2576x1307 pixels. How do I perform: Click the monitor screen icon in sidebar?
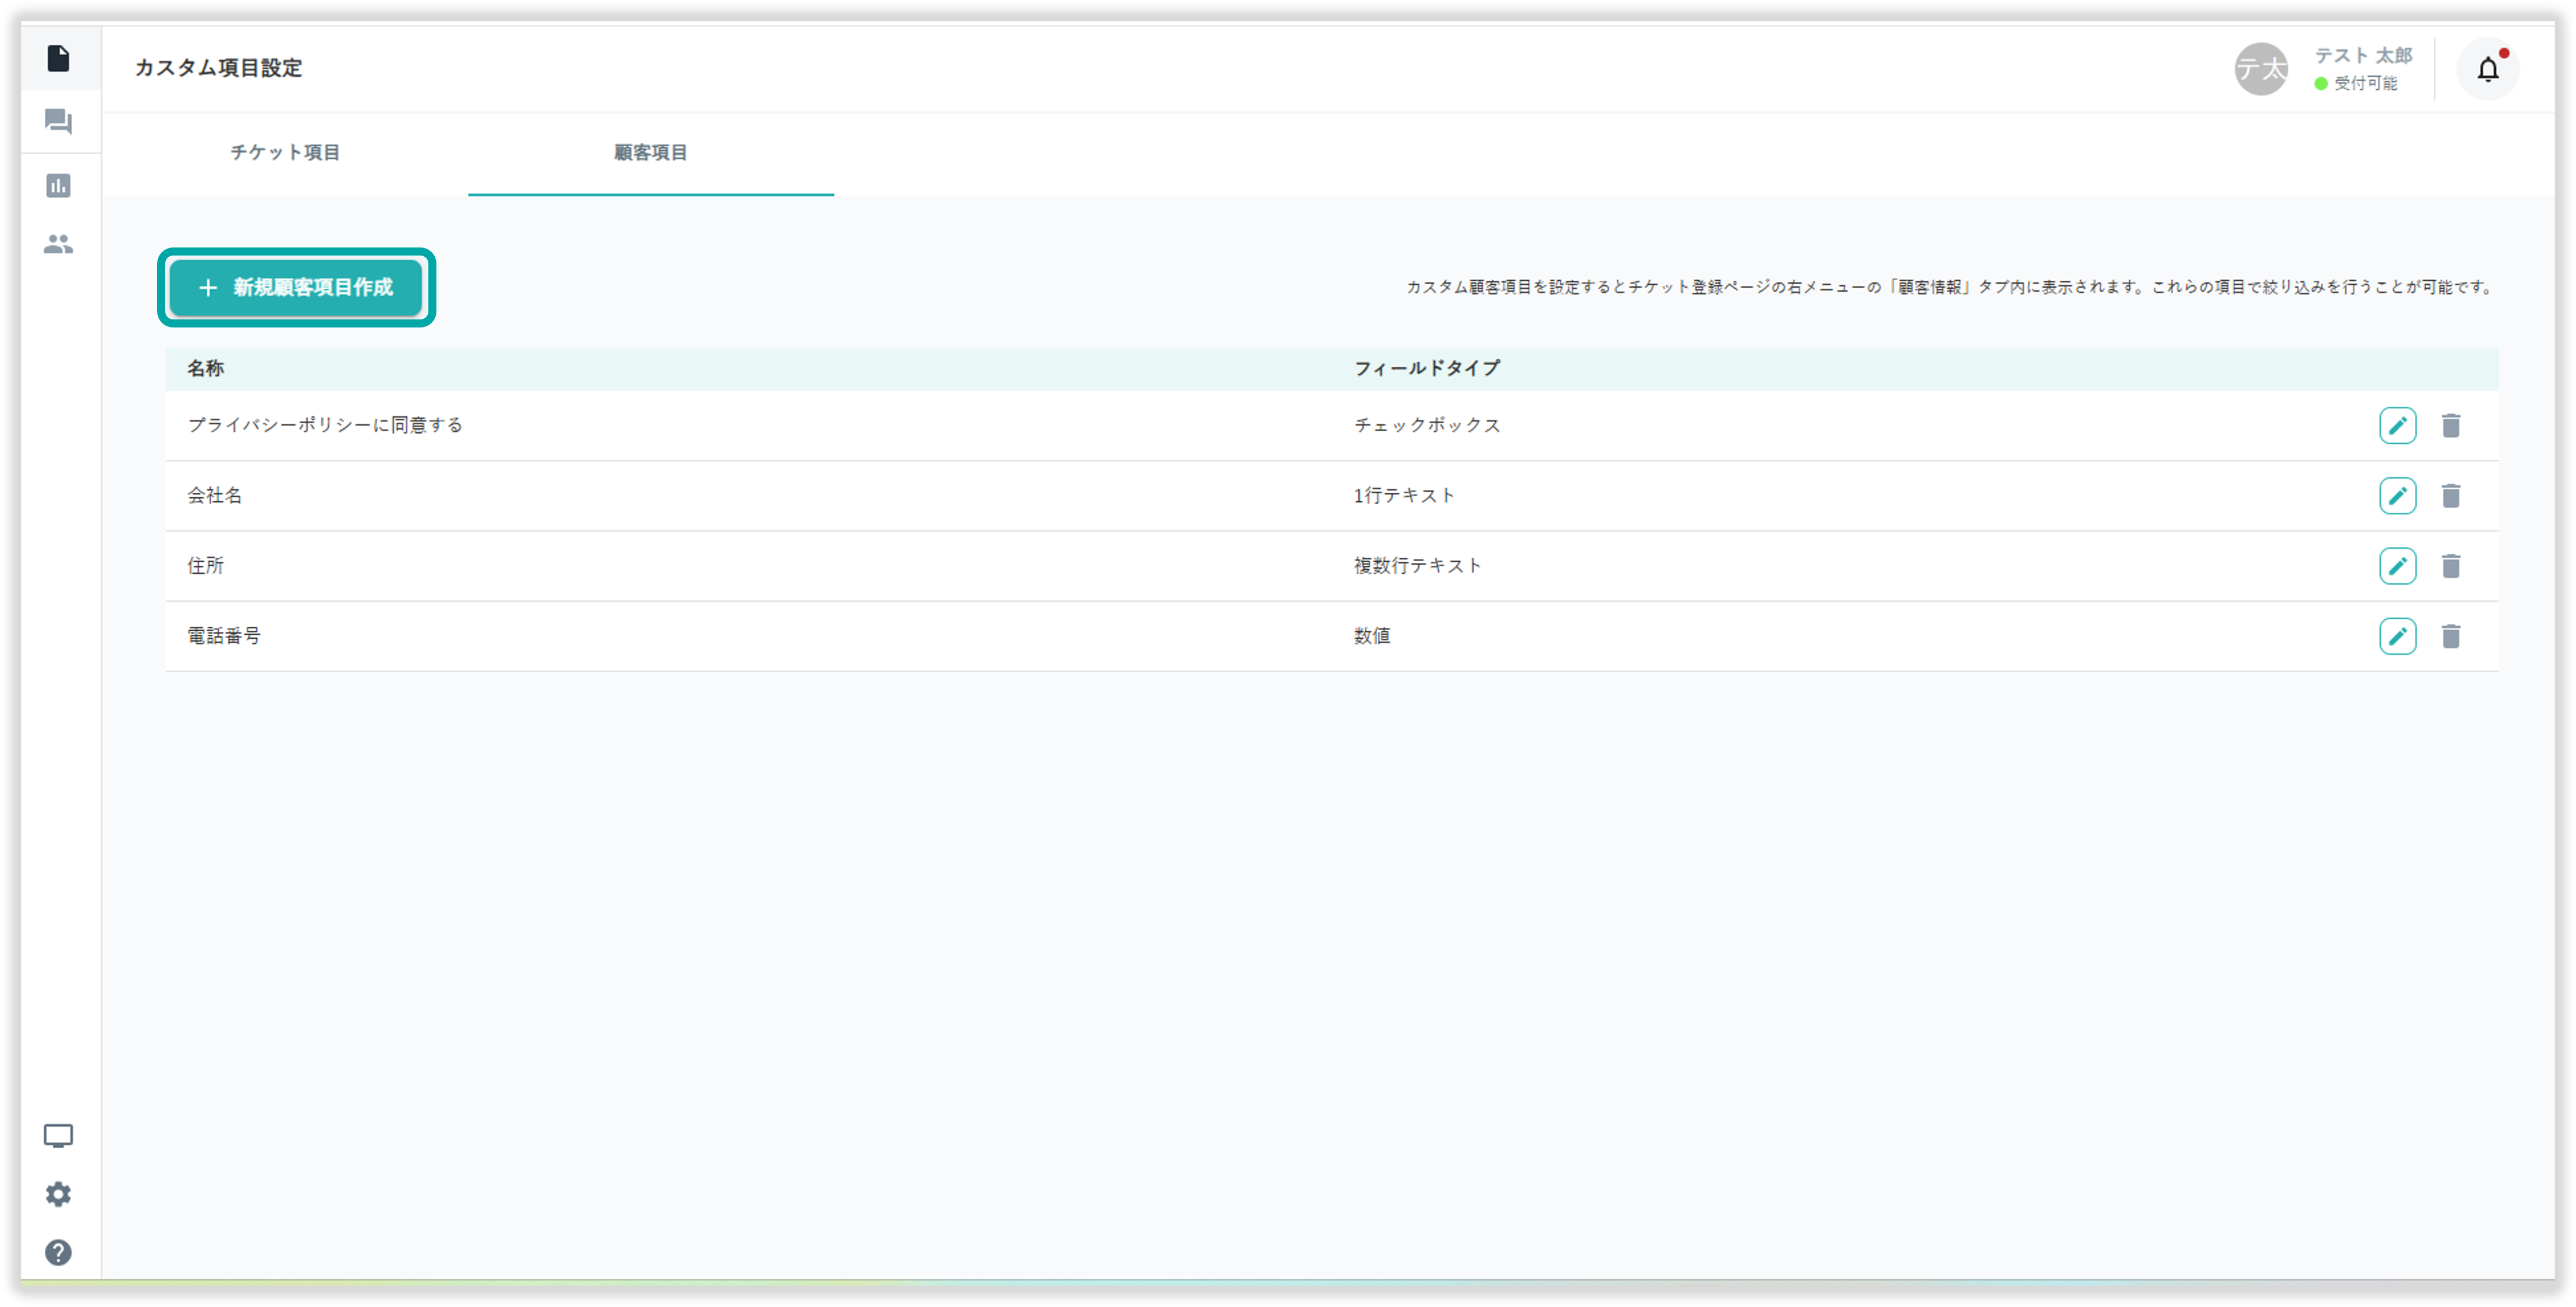pyautogui.click(x=58, y=1135)
